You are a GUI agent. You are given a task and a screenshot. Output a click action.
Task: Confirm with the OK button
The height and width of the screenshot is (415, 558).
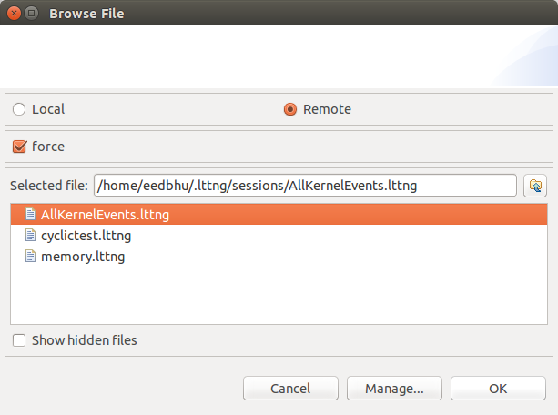pos(498,389)
